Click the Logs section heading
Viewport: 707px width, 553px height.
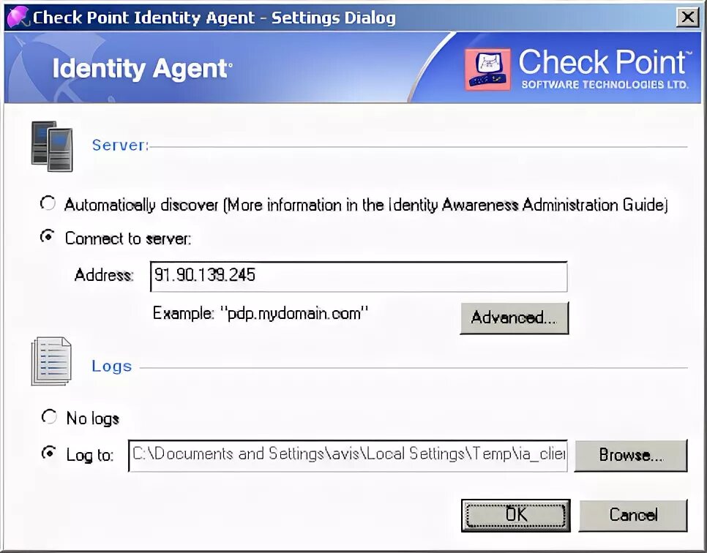pyautogui.click(x=112, y=366)
